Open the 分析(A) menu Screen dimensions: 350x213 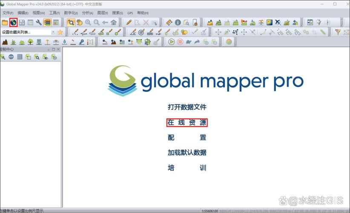click(88, 13)
